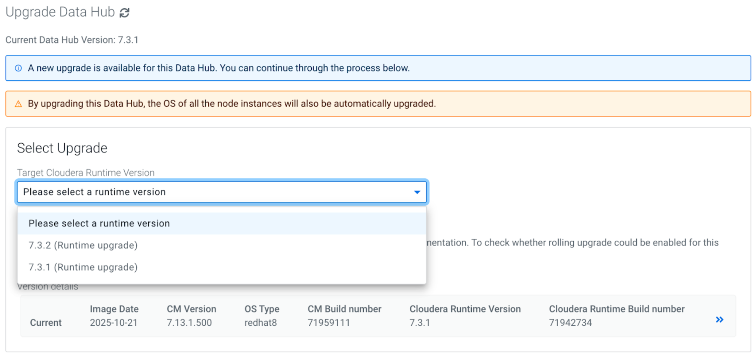Click the Select Upgrade heading
The height and width of the screenshot is (359, 756).
(62, 148)
